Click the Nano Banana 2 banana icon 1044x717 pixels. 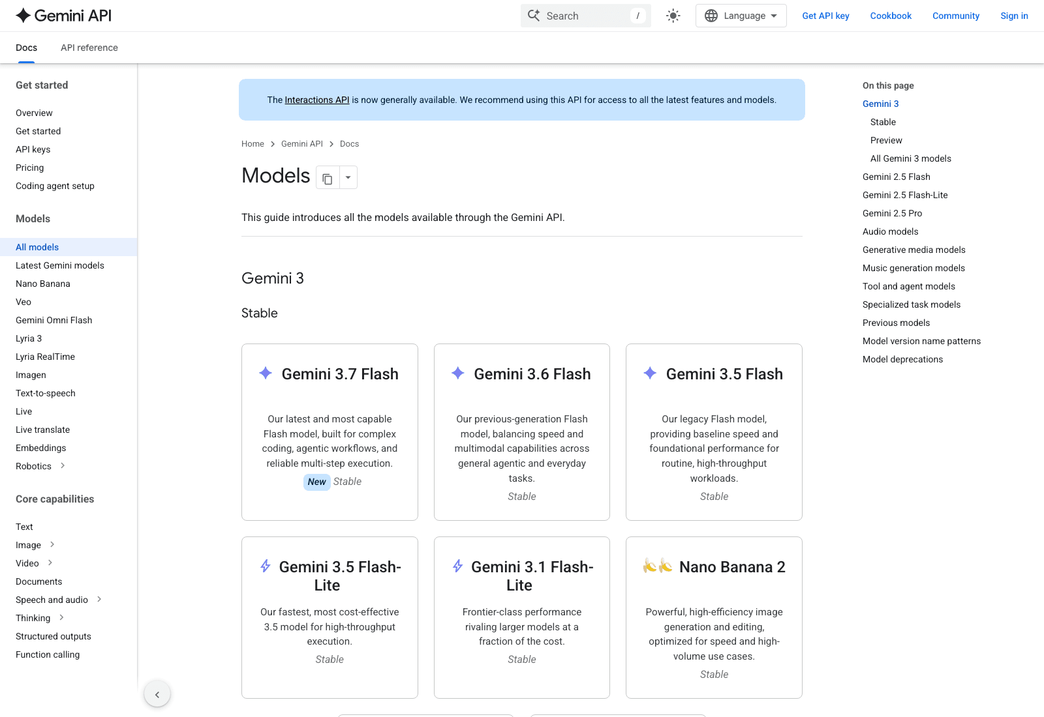tap(658, 566)
